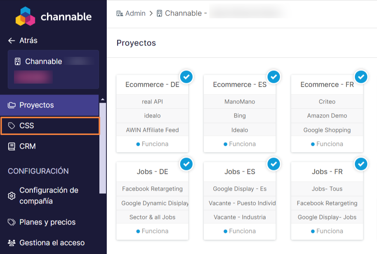Click the 'Criteo' row
The height and width of the screenshot is (254, 377).
[x=327, y=102]
